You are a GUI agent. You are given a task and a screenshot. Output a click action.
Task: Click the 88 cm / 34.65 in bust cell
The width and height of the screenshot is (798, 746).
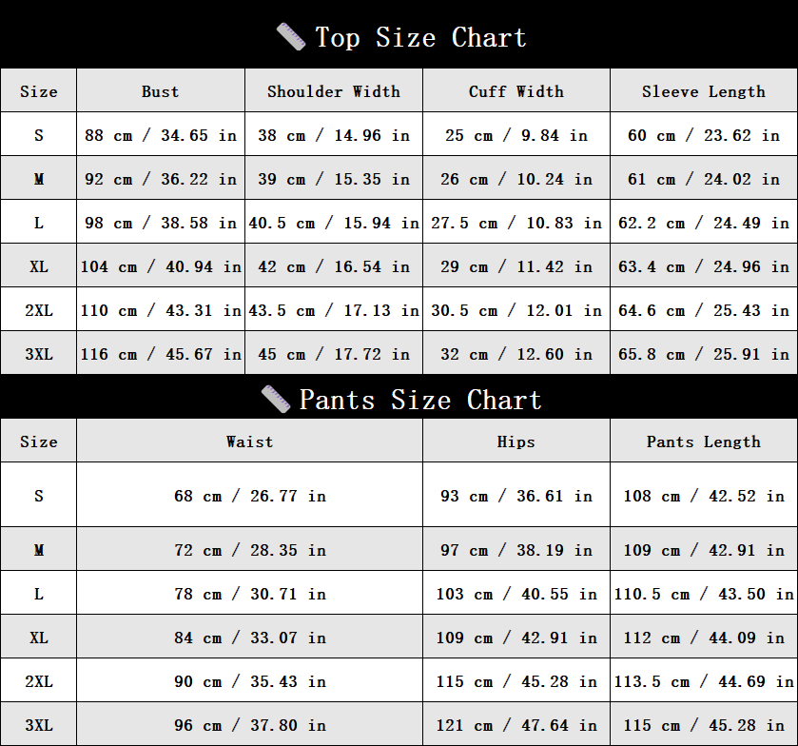(161, 135)
